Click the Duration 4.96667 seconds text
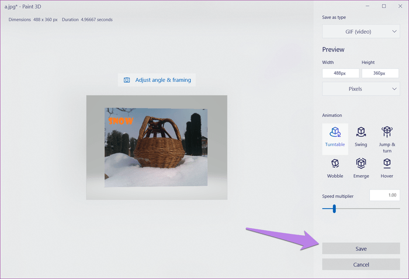Screen dimensions: 409x279 [x=87, y=19]
